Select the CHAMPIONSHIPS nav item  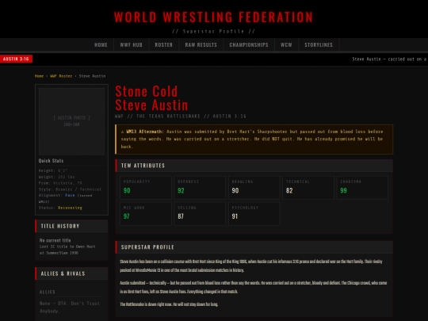(x=249, y=44)
